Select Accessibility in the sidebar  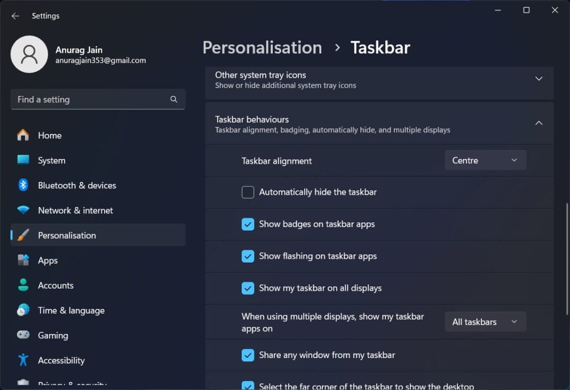click(x=23, y=360)
